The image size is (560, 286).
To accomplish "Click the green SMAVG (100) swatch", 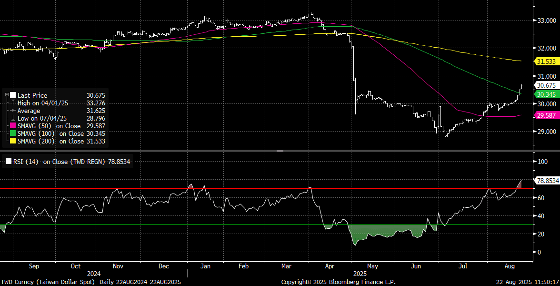I will [x=13, y=133].
